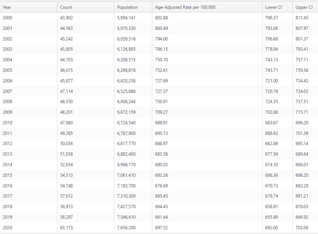Select upper CI value 793.41
Screen dimensions: 318x234
[302, 49]
